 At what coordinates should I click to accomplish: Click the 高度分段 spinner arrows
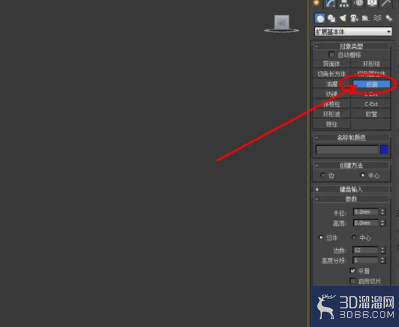pyautogui.click(x=383, y=260)
